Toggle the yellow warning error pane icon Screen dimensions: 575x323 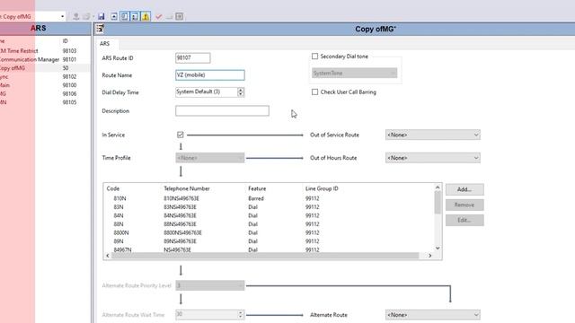(146, 16)
